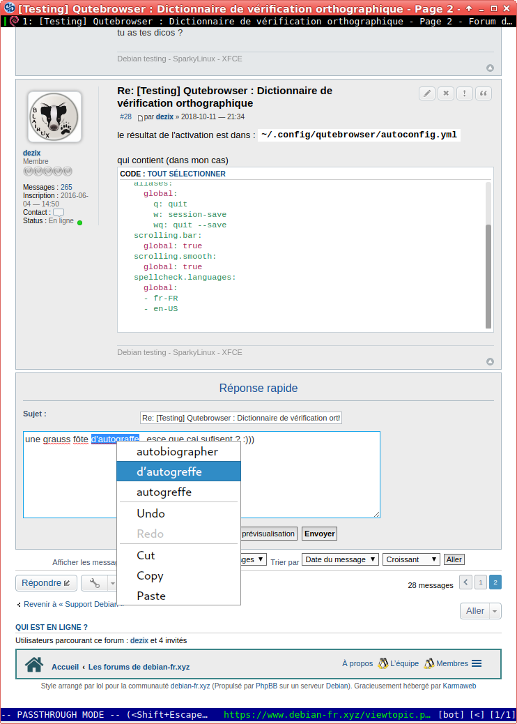This screenshot has height=724, width=517.
Task: Click Aller button next to Croissant
Action: pos(454,559)
